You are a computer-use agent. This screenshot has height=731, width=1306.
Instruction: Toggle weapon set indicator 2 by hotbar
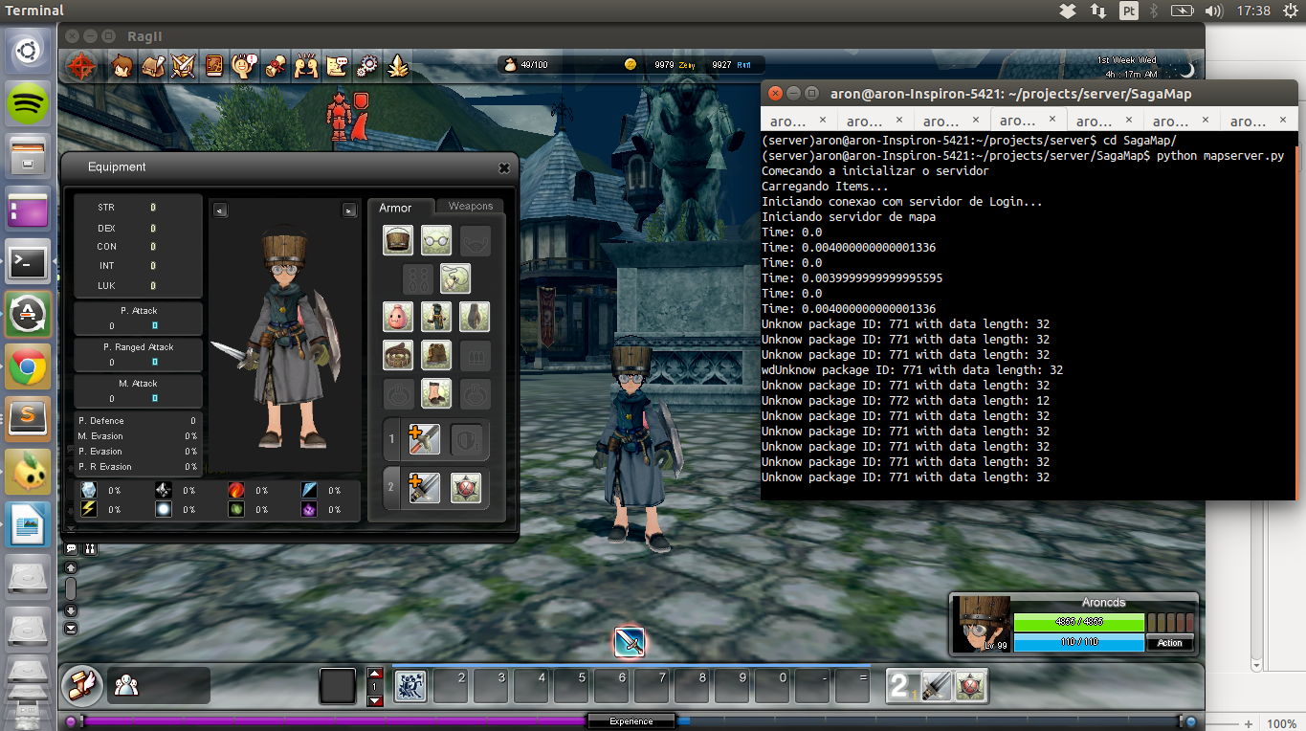coord(900,685)
